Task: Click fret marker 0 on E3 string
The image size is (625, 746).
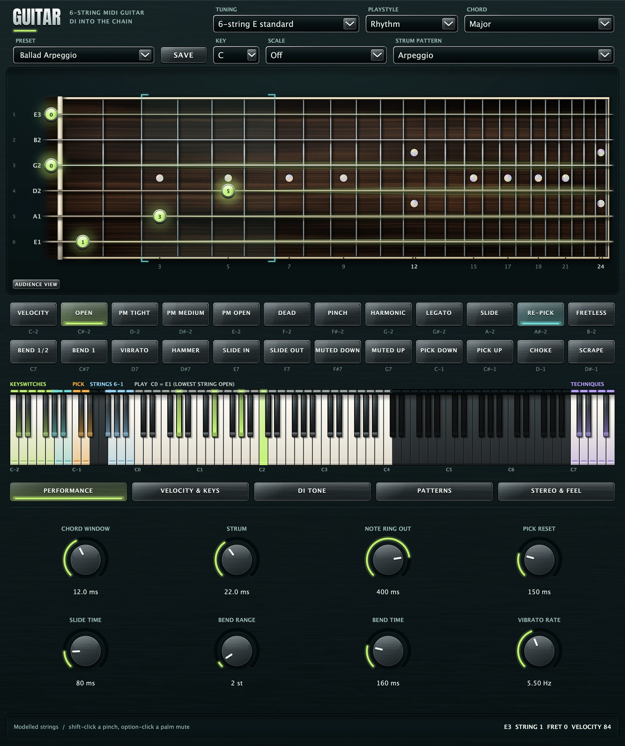Action: (51, 115)
